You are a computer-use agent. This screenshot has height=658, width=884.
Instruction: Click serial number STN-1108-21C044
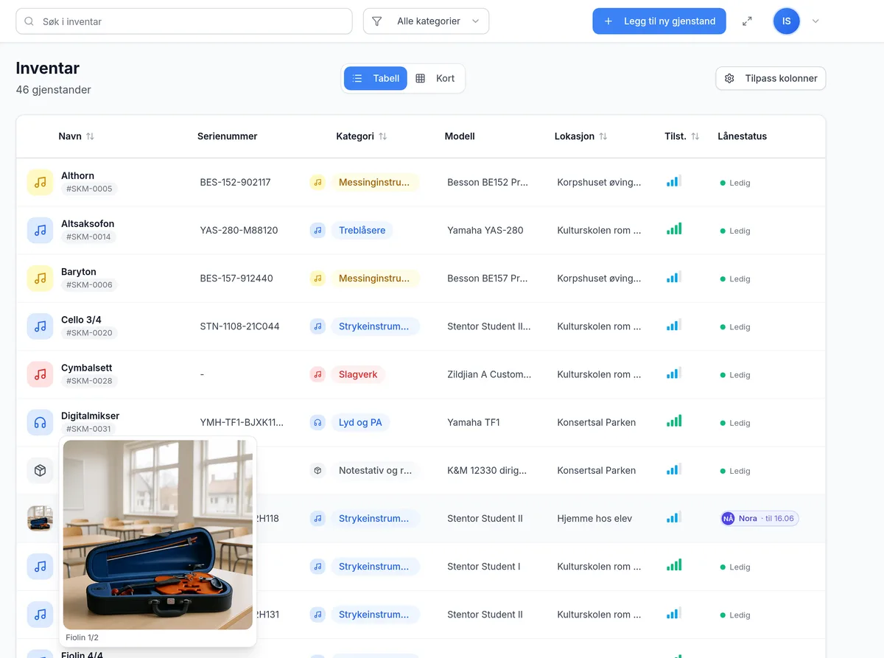[x=240, y=326]
